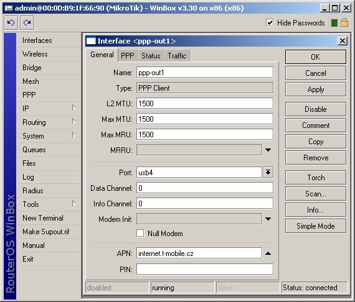Image resolution: width=355 pixels, height=302 pixels.
Task: Switch to the General tab
Action: (x=102, y=55)
